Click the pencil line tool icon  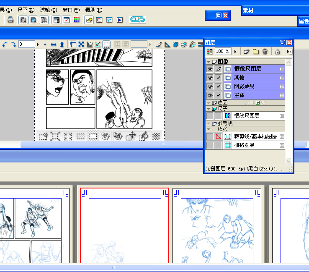159,44
